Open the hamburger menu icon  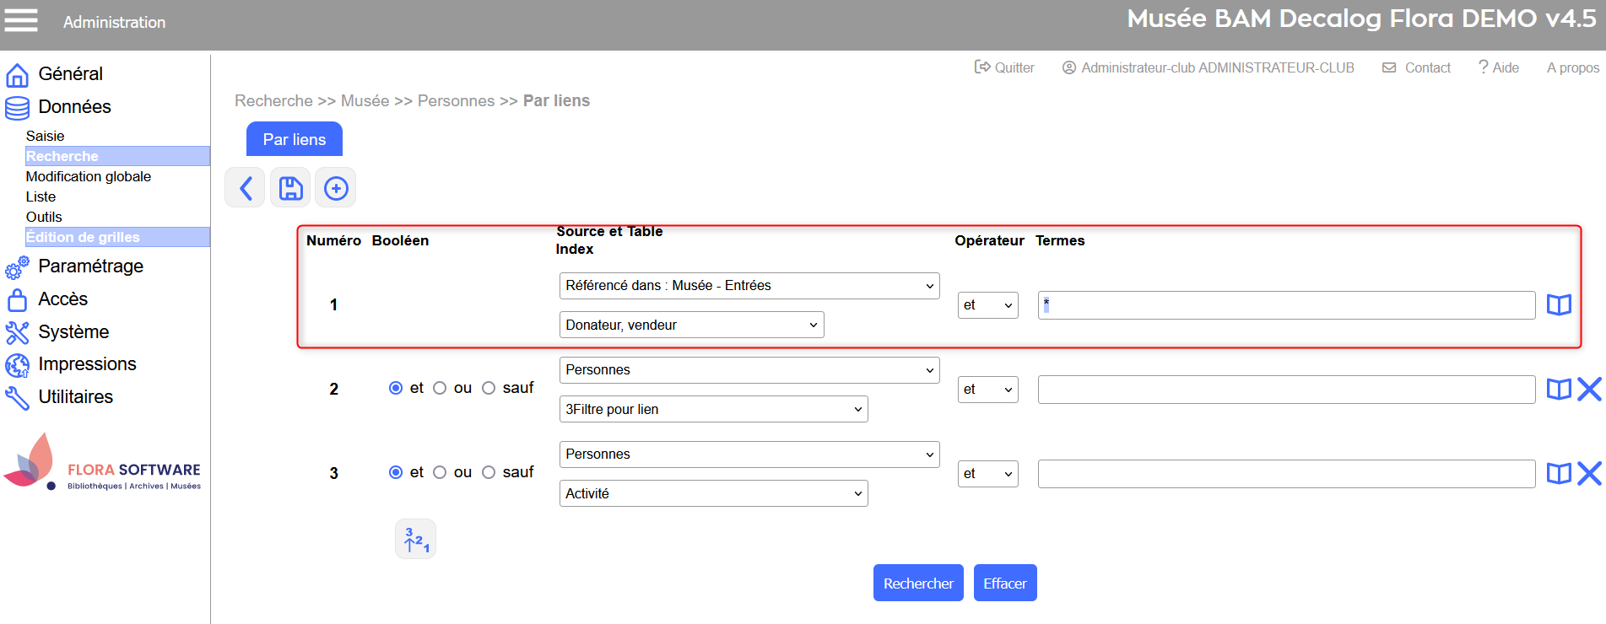[21, 20]
